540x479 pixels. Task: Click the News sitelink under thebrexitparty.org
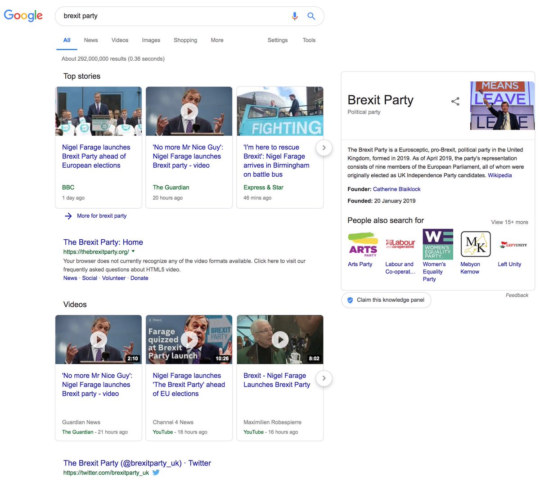point(70,278)
